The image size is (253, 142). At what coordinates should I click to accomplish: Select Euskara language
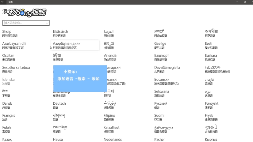tap(211, 57)
